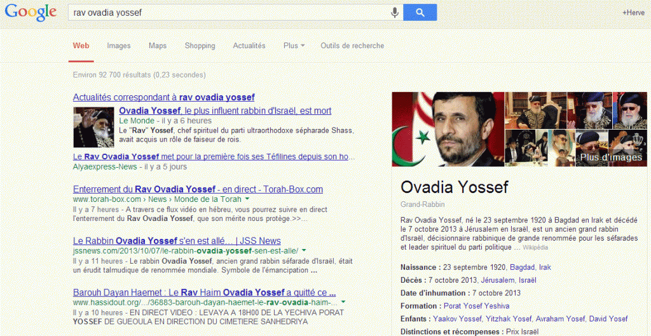This screenshot has width=651, height=336.
Task: Open the David Yosef link
Action: (608, 319)
